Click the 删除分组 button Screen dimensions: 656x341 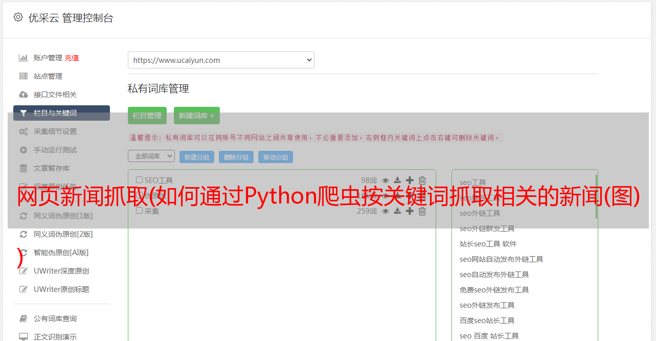[236, 157]
